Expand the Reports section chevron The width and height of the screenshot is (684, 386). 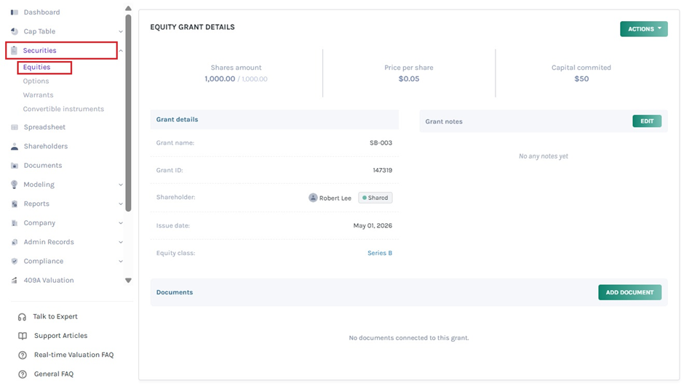pyautogui.click(x=120, y=204)
